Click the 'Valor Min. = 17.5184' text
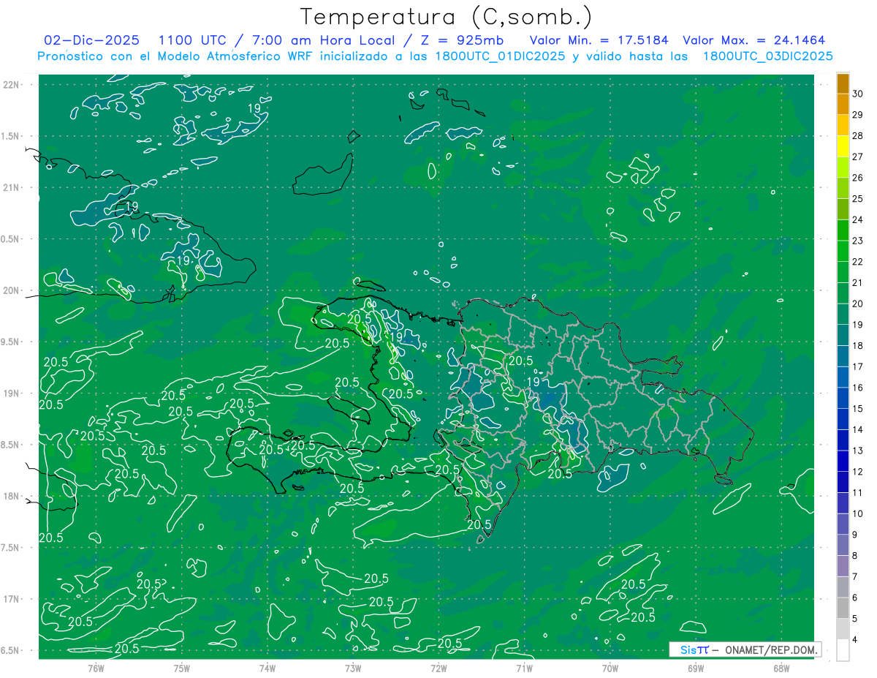 click(599, 40)
